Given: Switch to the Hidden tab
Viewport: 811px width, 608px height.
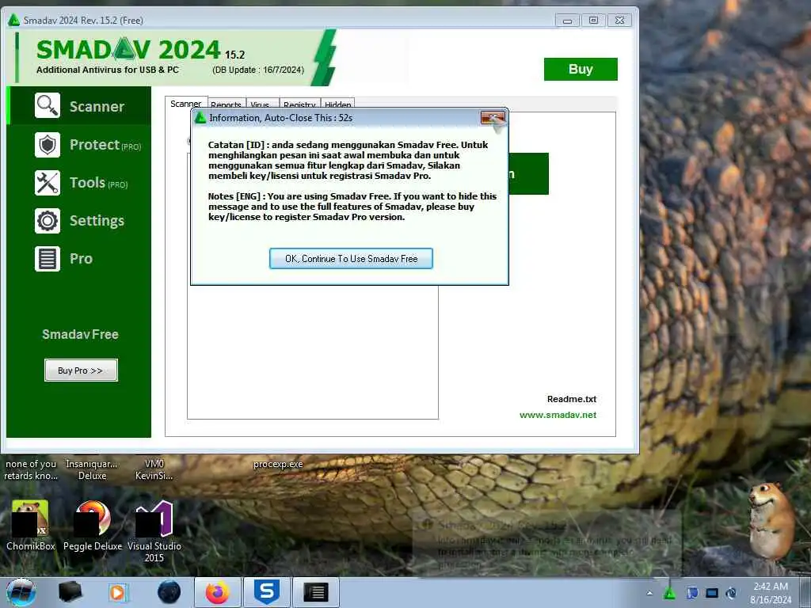Looking at the screenshot, I should [x=337, y=104].
